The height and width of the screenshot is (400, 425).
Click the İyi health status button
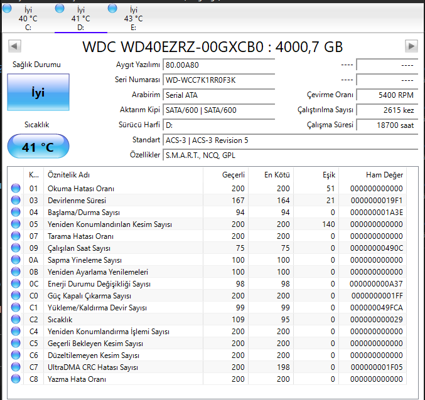(x=38, y=92)
